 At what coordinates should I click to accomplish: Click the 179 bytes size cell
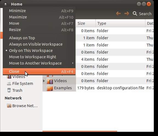click(86, 88)
